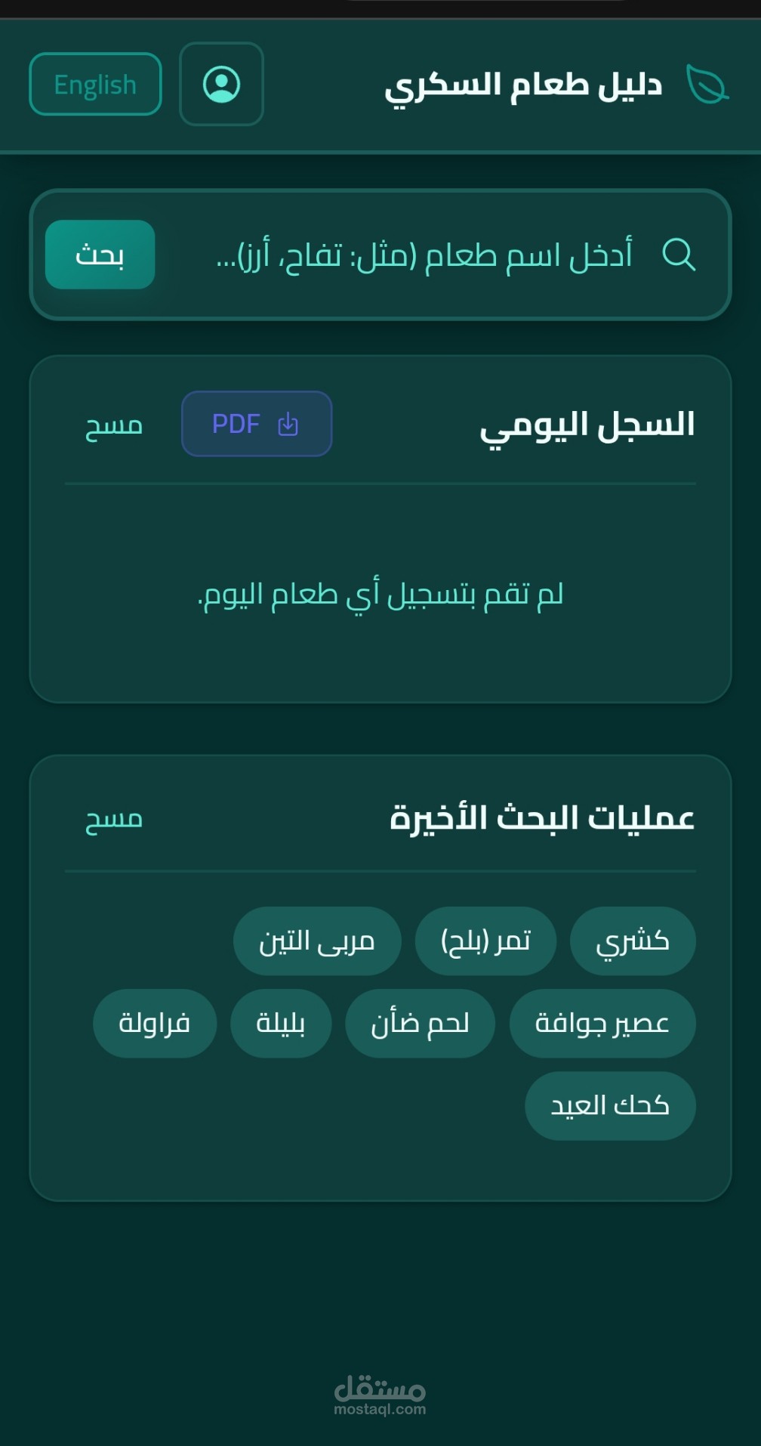Select the لحم ضأن chip

[420, 1024]
